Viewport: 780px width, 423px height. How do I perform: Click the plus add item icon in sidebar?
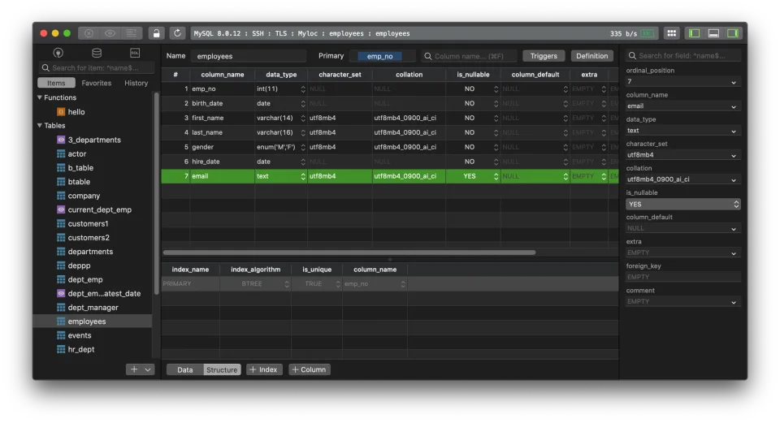point(134,369)
